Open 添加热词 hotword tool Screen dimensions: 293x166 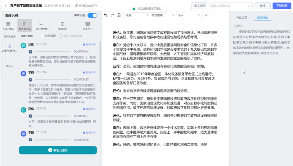coord(63,25)
